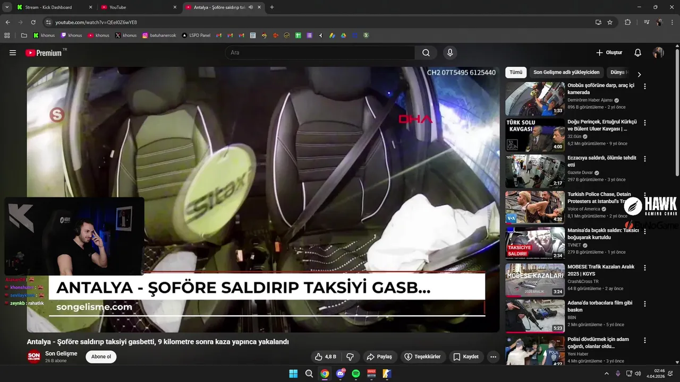Open the Google Drive bookmark icon
This screenshot has height=382, width=680.
[343, 36]
